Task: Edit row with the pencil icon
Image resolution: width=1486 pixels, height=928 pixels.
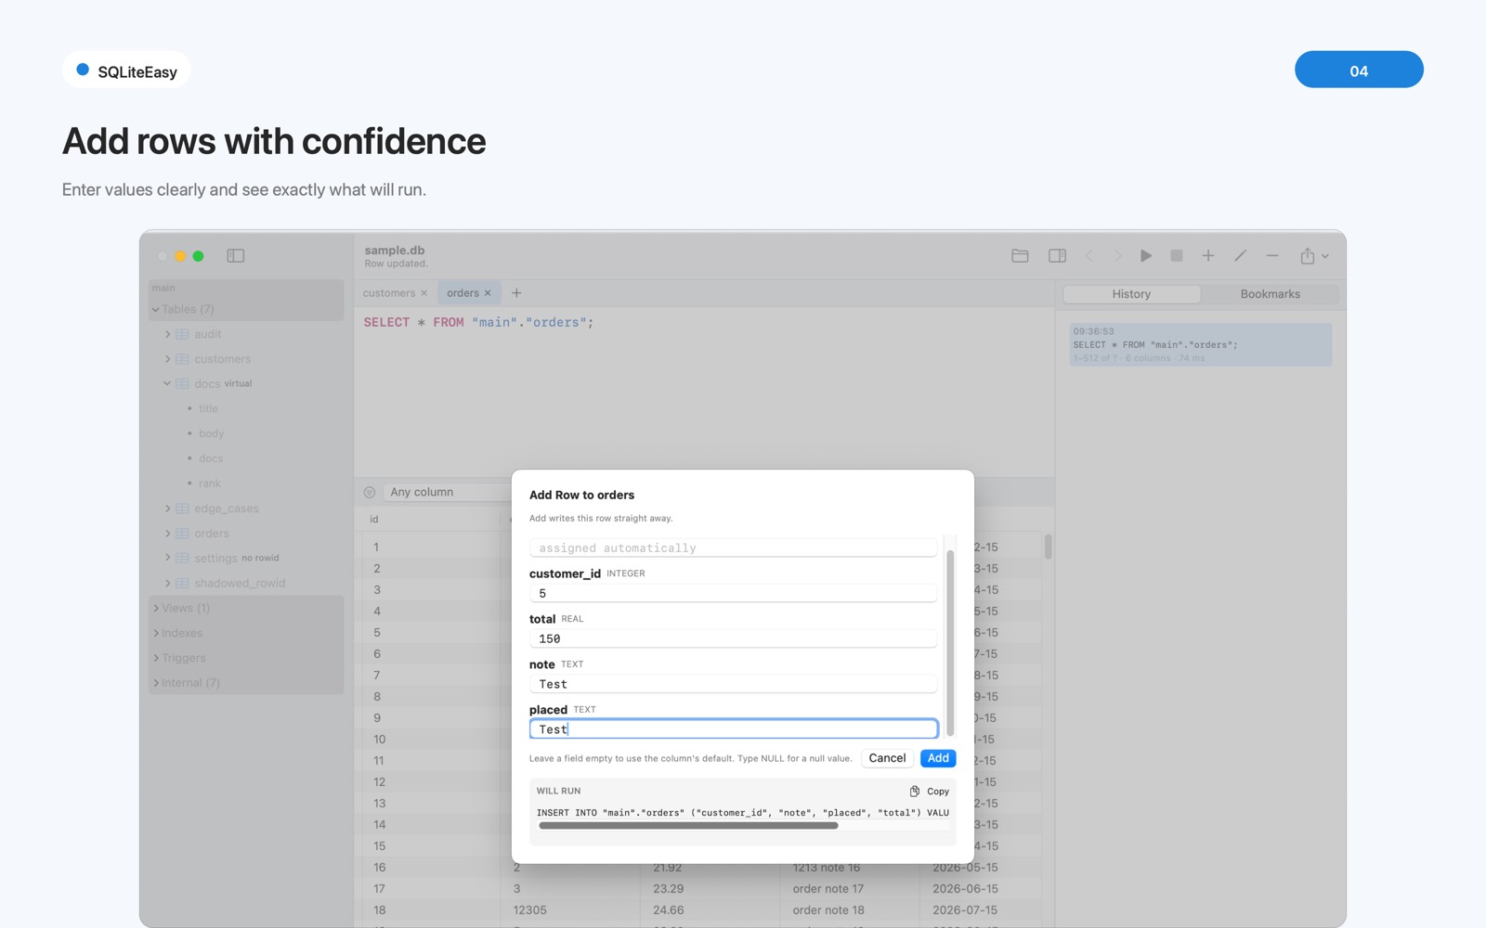Action: [1240, 256]
